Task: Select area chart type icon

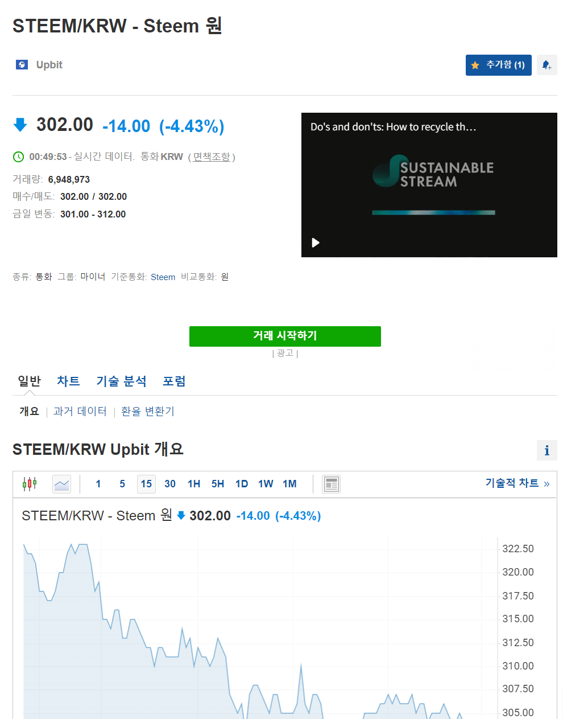Action: [x=61, y=484]
